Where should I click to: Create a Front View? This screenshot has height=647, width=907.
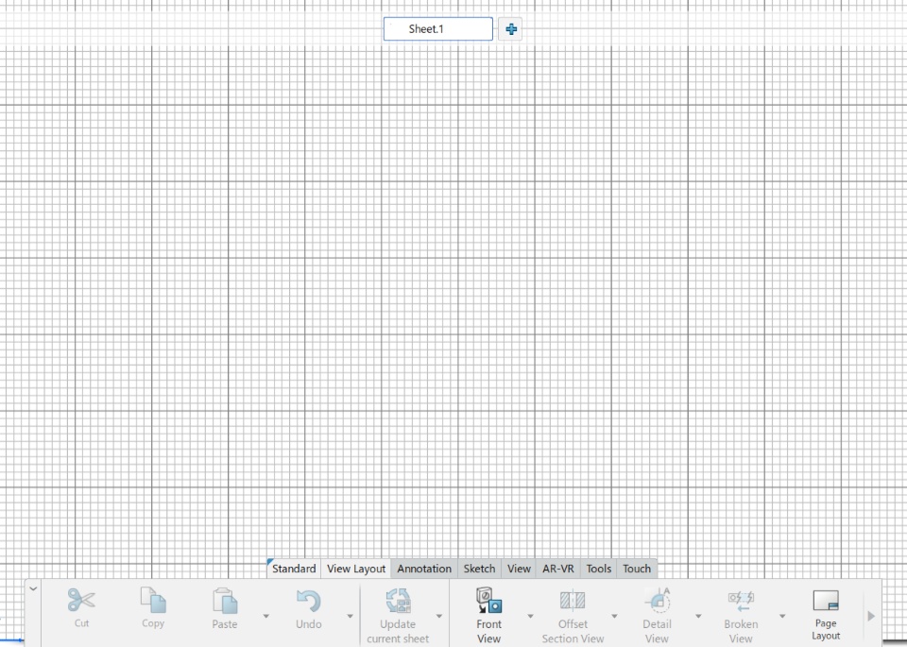(x=488, y=615)
